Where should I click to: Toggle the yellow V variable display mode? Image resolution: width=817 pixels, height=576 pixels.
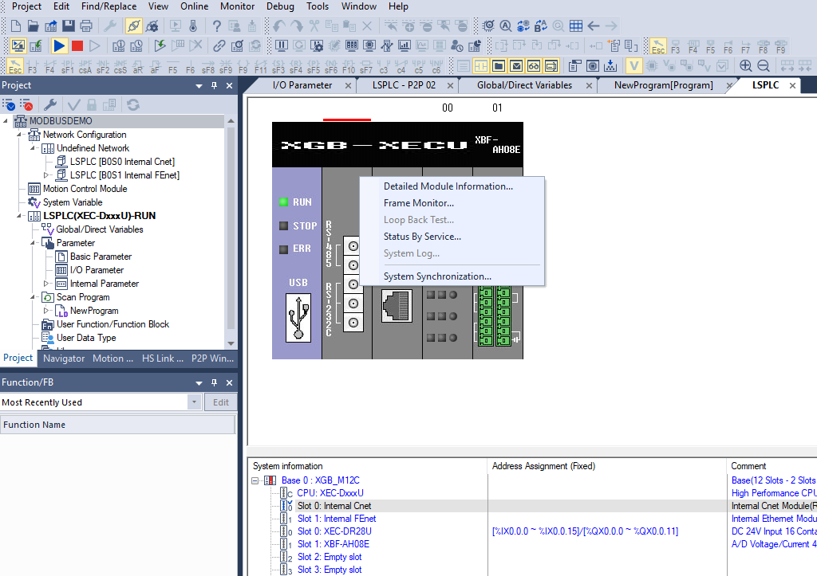[x=633, y=65]
